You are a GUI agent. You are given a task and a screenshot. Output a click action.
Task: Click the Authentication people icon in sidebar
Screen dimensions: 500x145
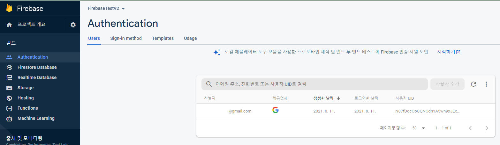coord(9,57)
